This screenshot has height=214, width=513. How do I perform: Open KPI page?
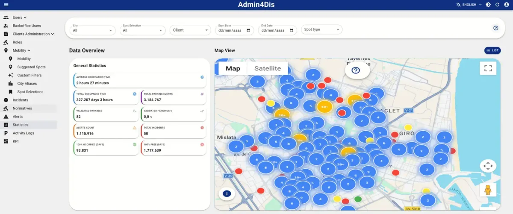tap(15, 141)
